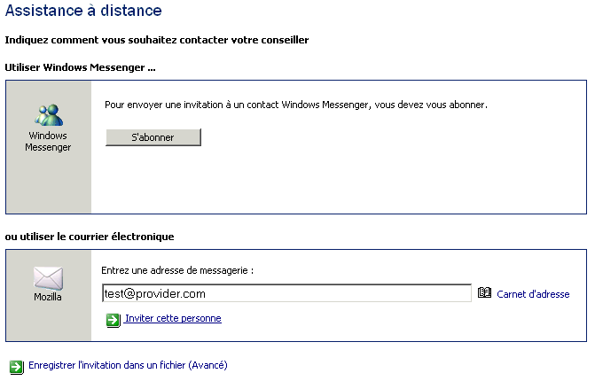Click the grey Mozilla mail side panel
Image resolution: width=595 pixels, height=381 pixels.
49,296
